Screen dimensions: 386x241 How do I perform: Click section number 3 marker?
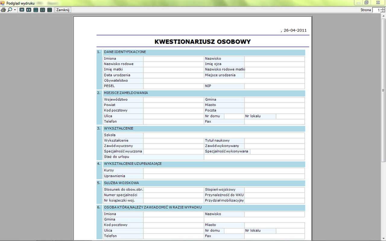click(x=99, y=128)
